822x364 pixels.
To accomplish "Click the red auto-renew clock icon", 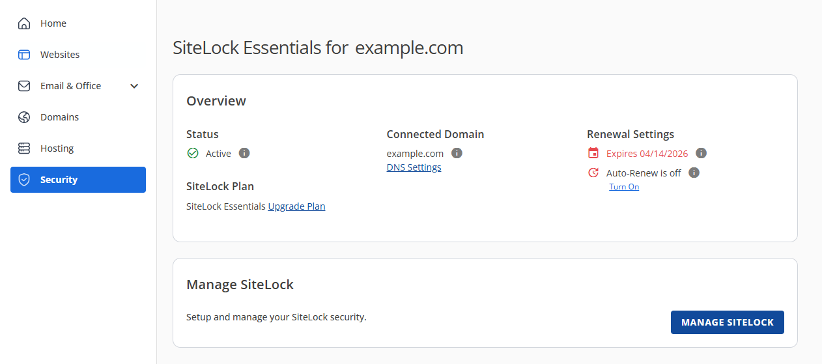I will pyautogui.click(x=593, y=173).
